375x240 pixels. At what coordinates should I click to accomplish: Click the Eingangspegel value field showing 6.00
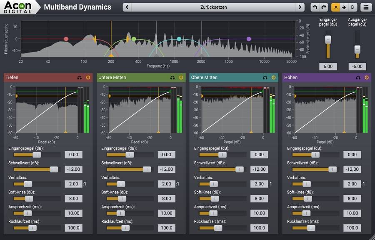(328, 67)
